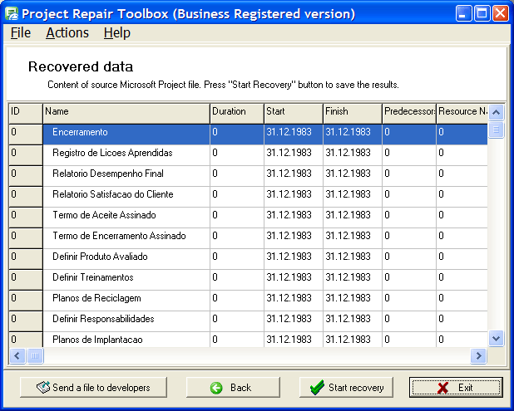The height and width of the screenshot is (411, 514).
Task: Exit the application using the Exit button
Action: click(x=456, y=388)
